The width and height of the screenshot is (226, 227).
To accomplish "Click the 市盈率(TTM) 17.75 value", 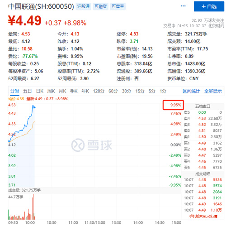I will pos(202,49).
